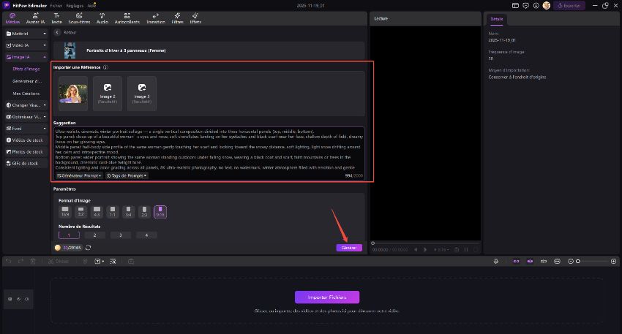The height and width of the screenshot is (334, 622).
Task: Set number of results to 3
Action: [x=120, y=235]
